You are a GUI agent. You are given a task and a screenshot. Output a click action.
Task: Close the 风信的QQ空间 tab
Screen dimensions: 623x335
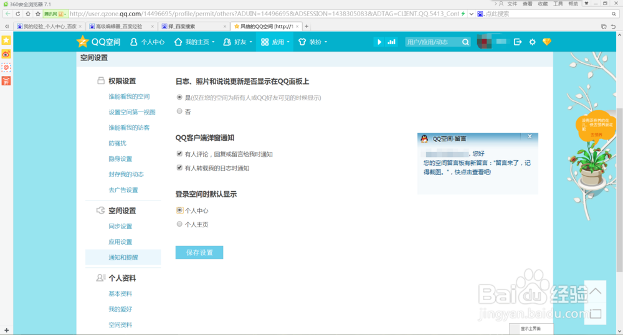pos(297,26)
